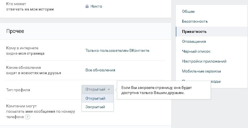The height and width of the screenshot is (128, 248).
Task: Click the arrow on the Открытый dropdown
Action: coord(109,89)
